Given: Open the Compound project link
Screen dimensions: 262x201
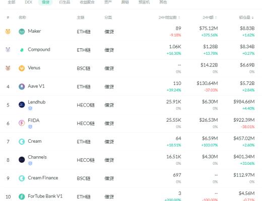Looking at the screenshot, I should pyautogui.click(x=39, y=50).
